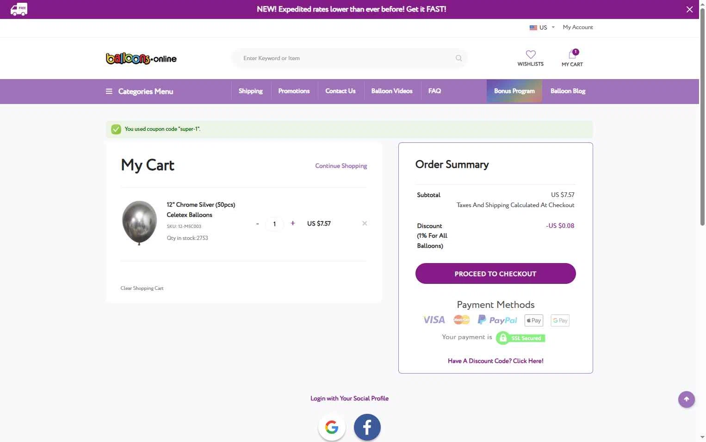Image resolution: width=706 pixels, height=442 pixels.
Task: Click the free shipping truck icon
Action: (x=19, y=9)
